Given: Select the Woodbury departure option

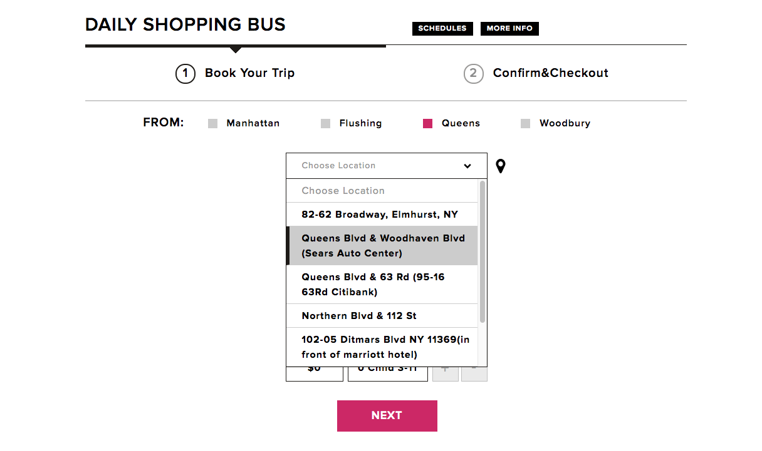Looking at the screenshot, I should tap(526, 124).
